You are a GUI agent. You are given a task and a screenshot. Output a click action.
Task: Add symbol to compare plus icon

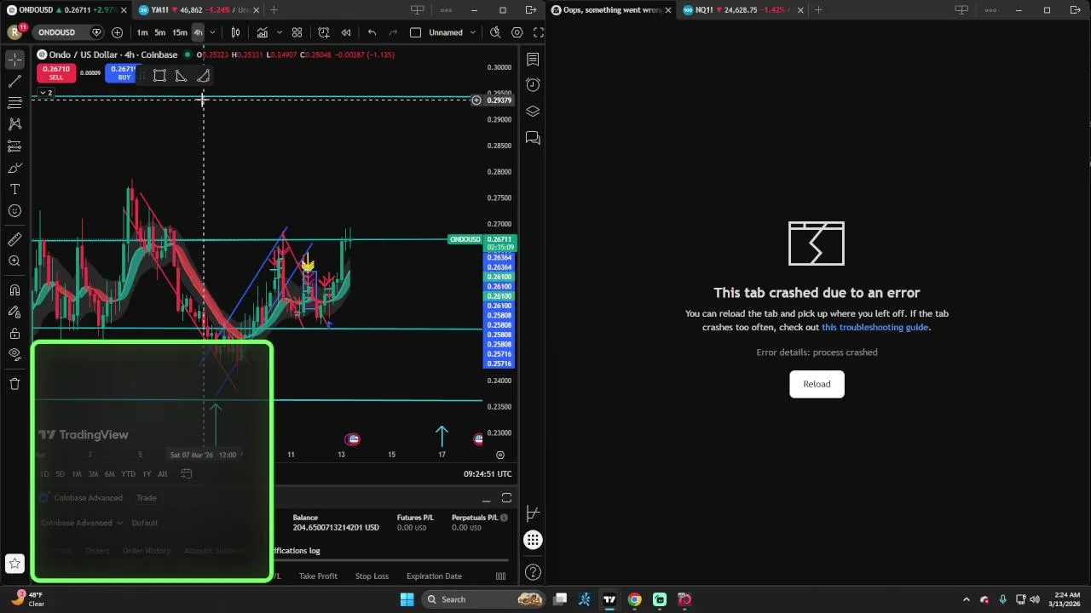pos(117,32)
